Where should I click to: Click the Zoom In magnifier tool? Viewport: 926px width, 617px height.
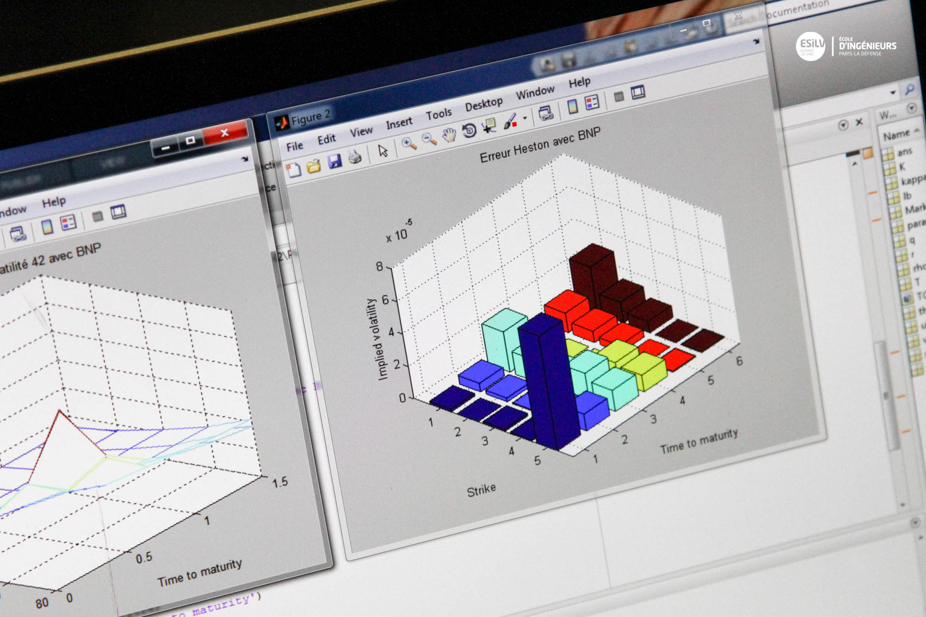(x=408, y=143)
